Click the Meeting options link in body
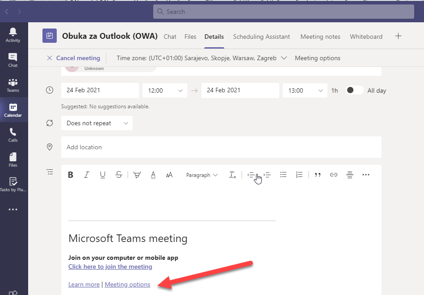The width and height of the screenshot is (424, 295). click(127, 284)
